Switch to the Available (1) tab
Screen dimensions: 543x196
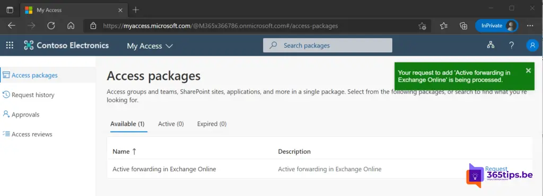(x=127, y=124)
